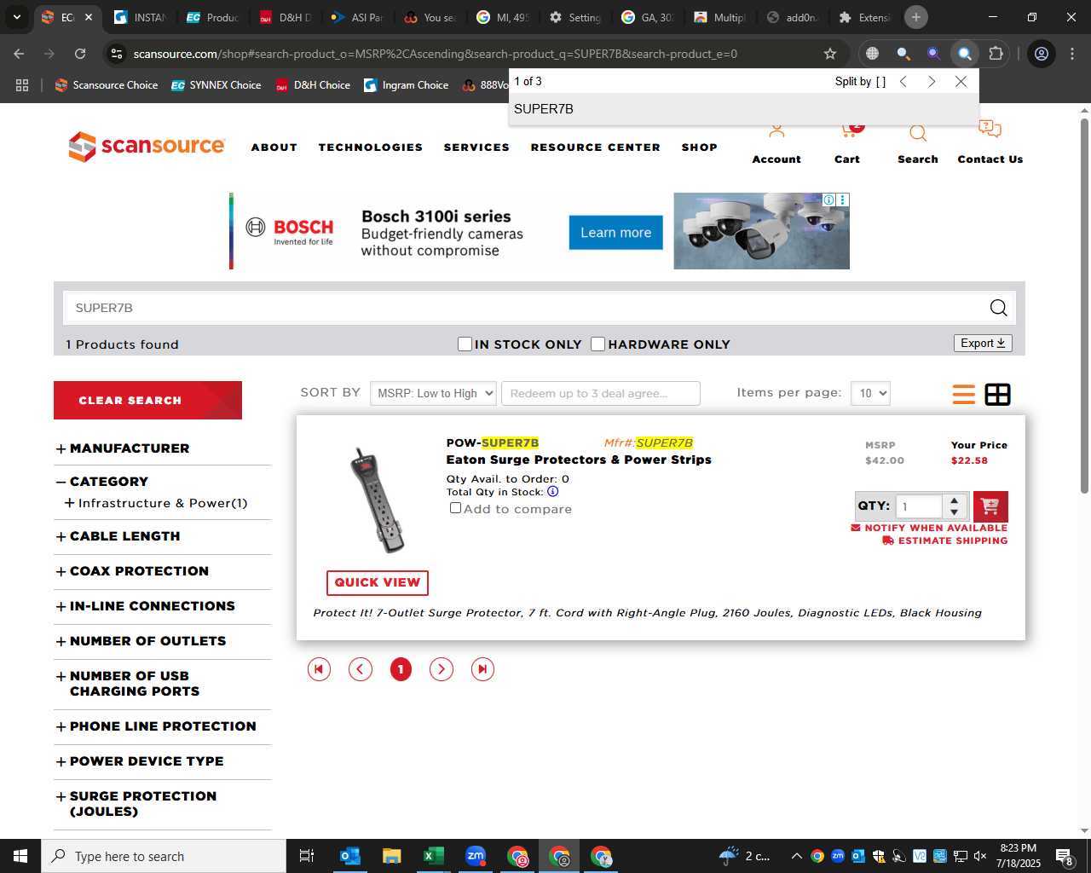Expand Infrastructure & Power(1) category
The height and width of the screenshot is (873, 1091).
point(156,503)
